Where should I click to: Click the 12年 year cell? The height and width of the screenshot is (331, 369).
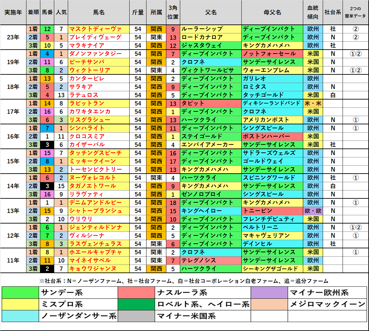point(13,236)
